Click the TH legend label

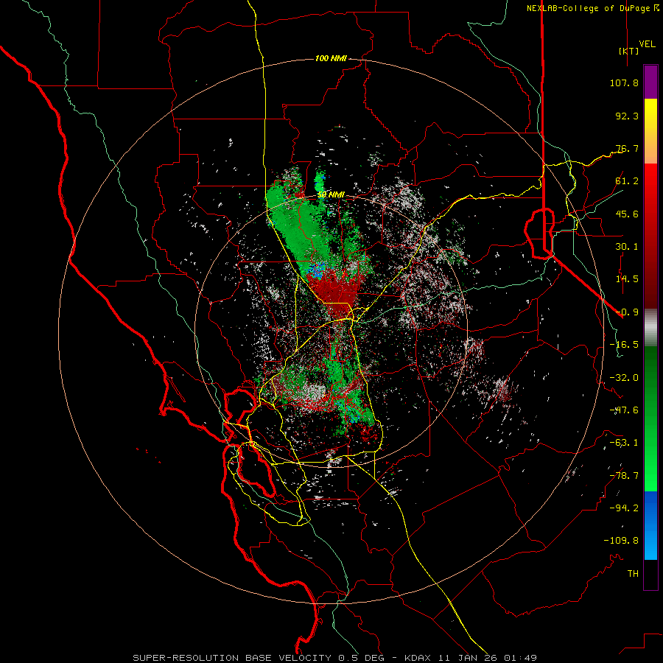[633, 574]
